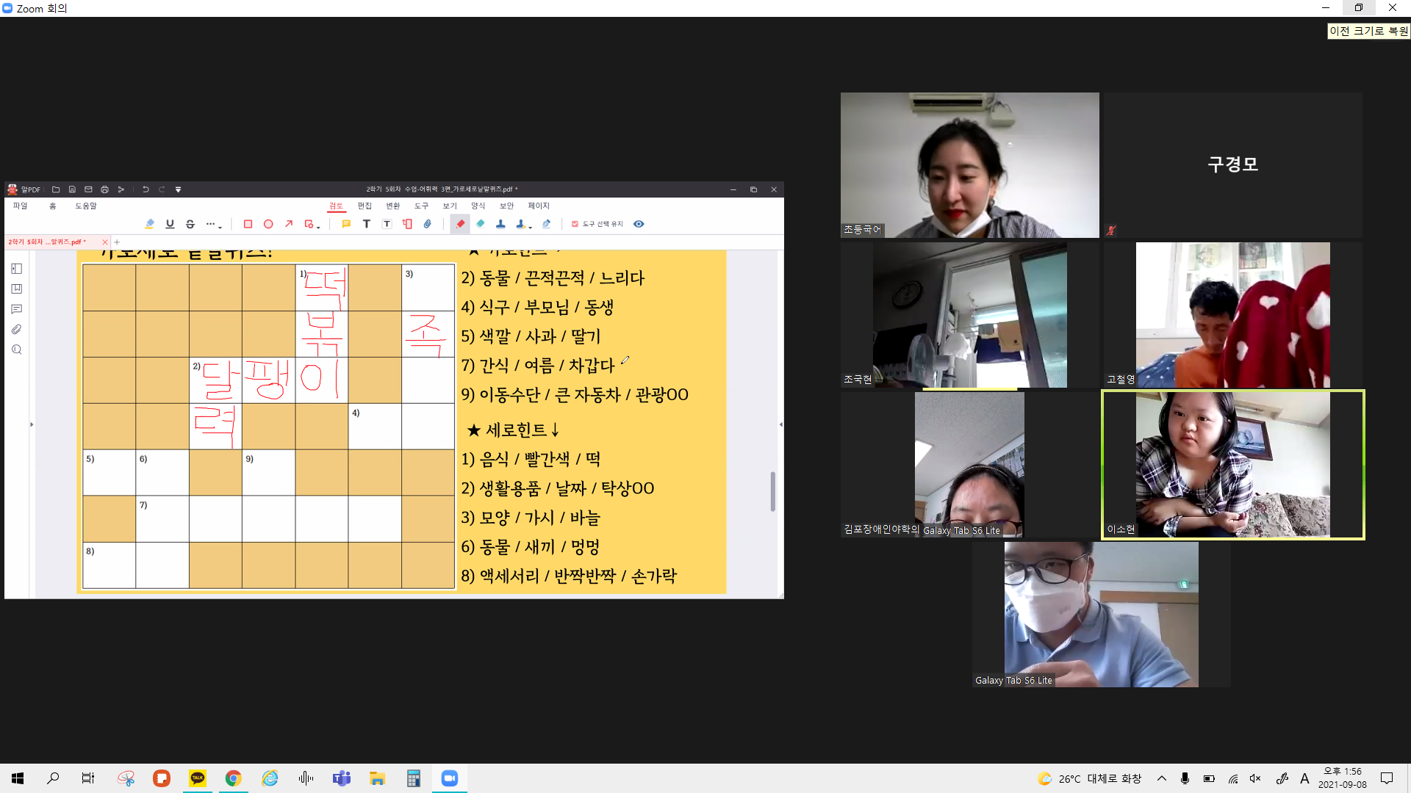The image size is (1411, 793).
Task: Open the search sidebar panel
Action: 17,350
